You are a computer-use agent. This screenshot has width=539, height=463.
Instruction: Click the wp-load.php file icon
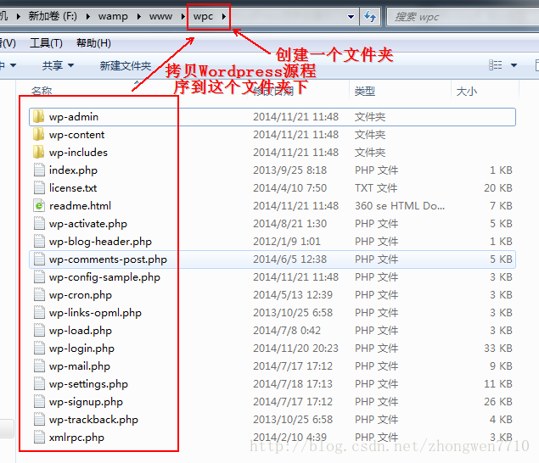pos(39,331)
